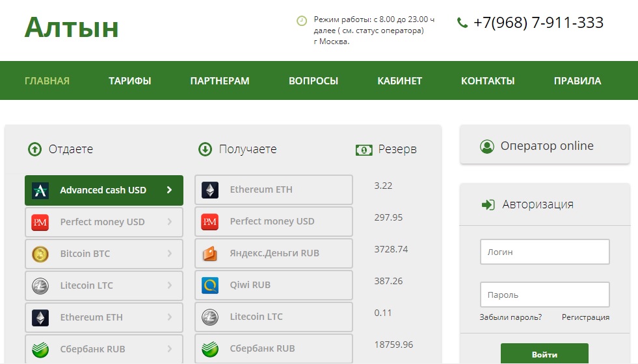Viewport: 638px width, 364px height.
Task: Go to ПАРТНЕРАМ page
Action: (220, 80)
